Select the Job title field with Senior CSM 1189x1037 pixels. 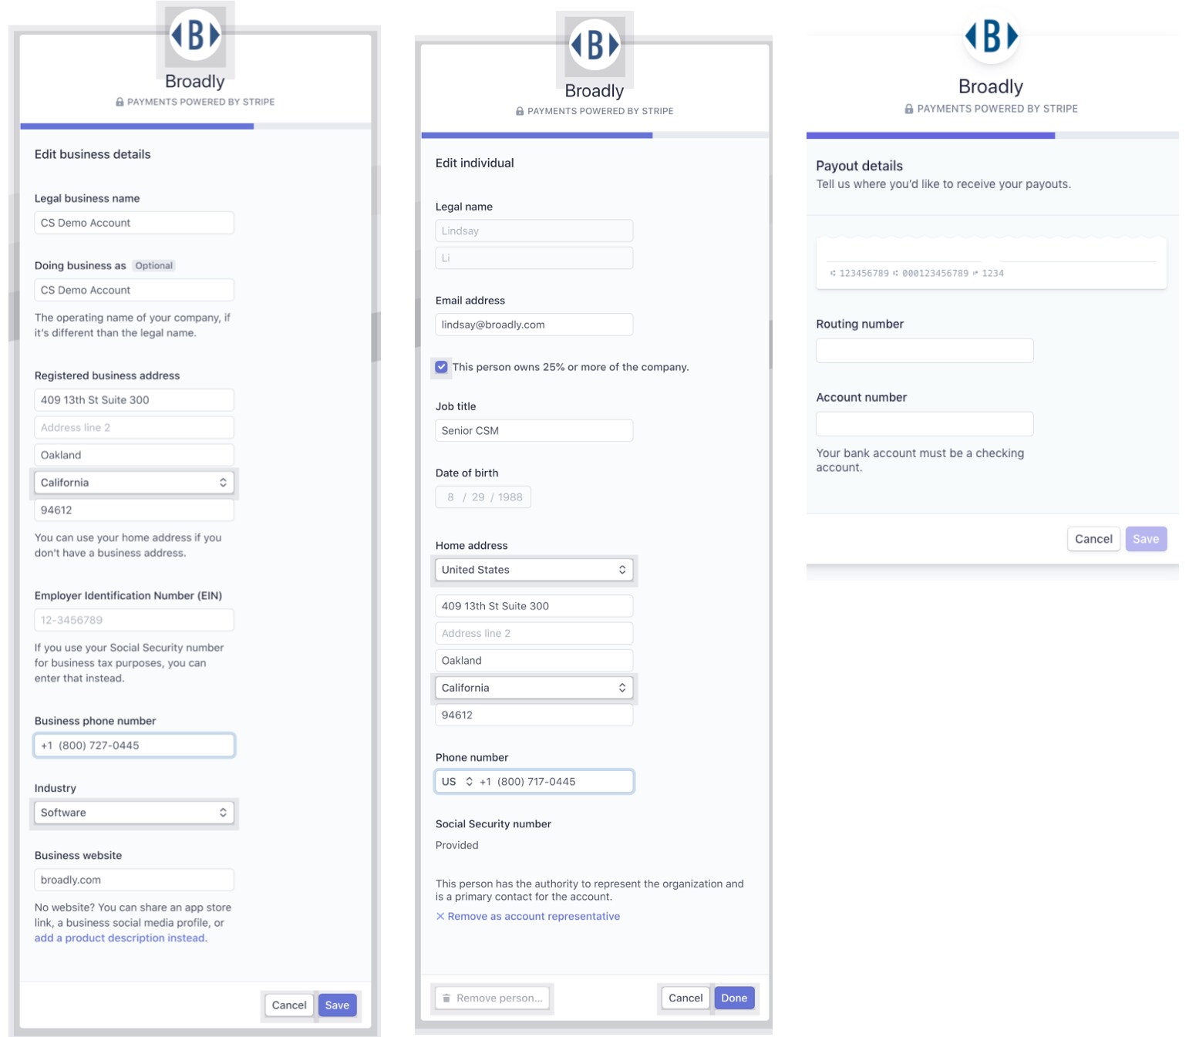tap(534, 431)
